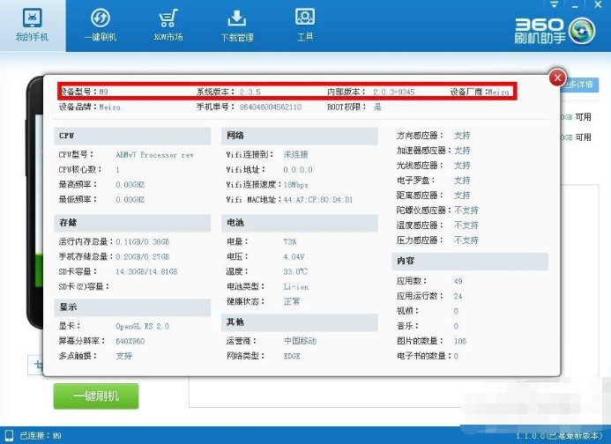Click the 应用运行数 value 24
Image resolution: width=611 pixels, height=444 pixels.
click(458, 296)
